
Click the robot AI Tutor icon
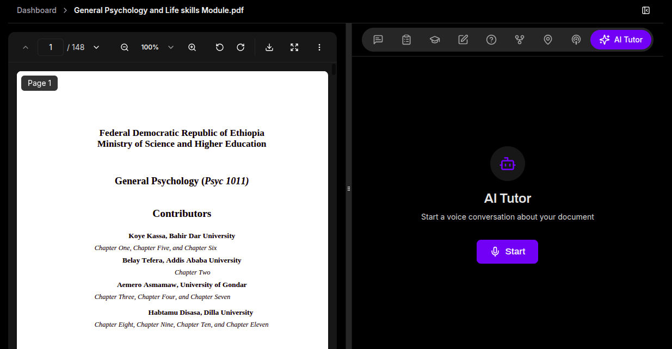(508, 164)
